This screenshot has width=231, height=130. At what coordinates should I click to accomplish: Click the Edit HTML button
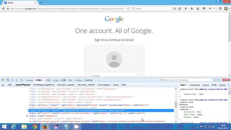pyautogui.click(x=10, y=85)
